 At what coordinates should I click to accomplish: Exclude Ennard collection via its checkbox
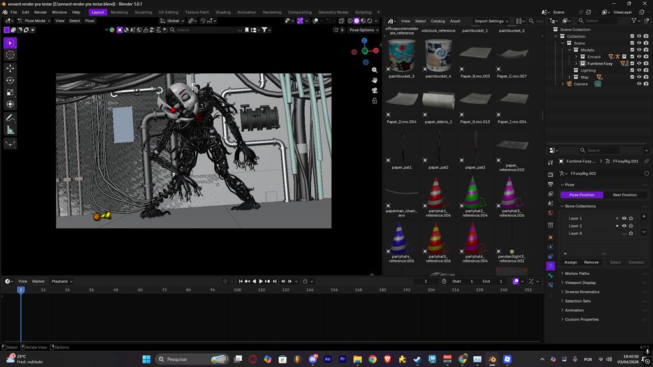632,57
